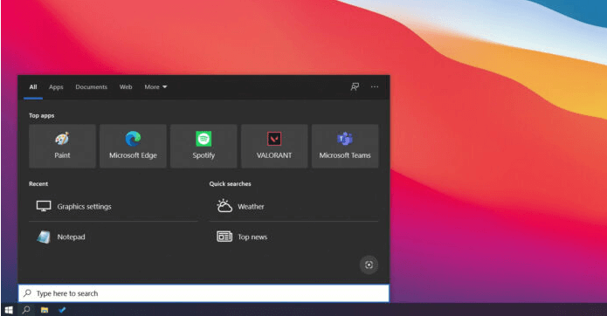This screenshot has height=316, width=607.
Task: Open the Paint app tile
Action: tap(62, 146)
